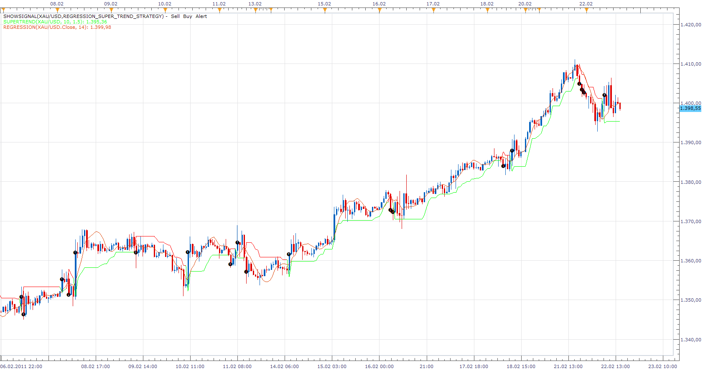The width and height of the screenshot is (703, 371).
Task: Click the 23.02 10:00 time axis label
Action: click(663, 366)
